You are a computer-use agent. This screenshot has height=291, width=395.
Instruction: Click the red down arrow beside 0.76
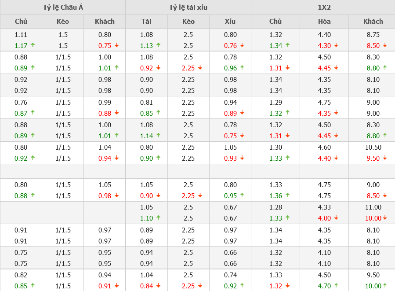(x=242, y=45)
